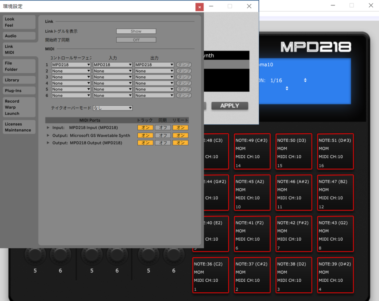Toggle Track for MPD218 Input
This screenshot has height=301, width=379.
[x=145, y=128]
